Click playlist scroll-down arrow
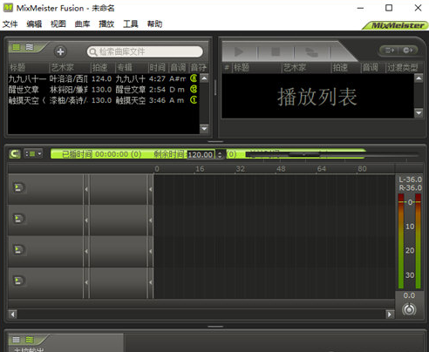 [419, 112]
